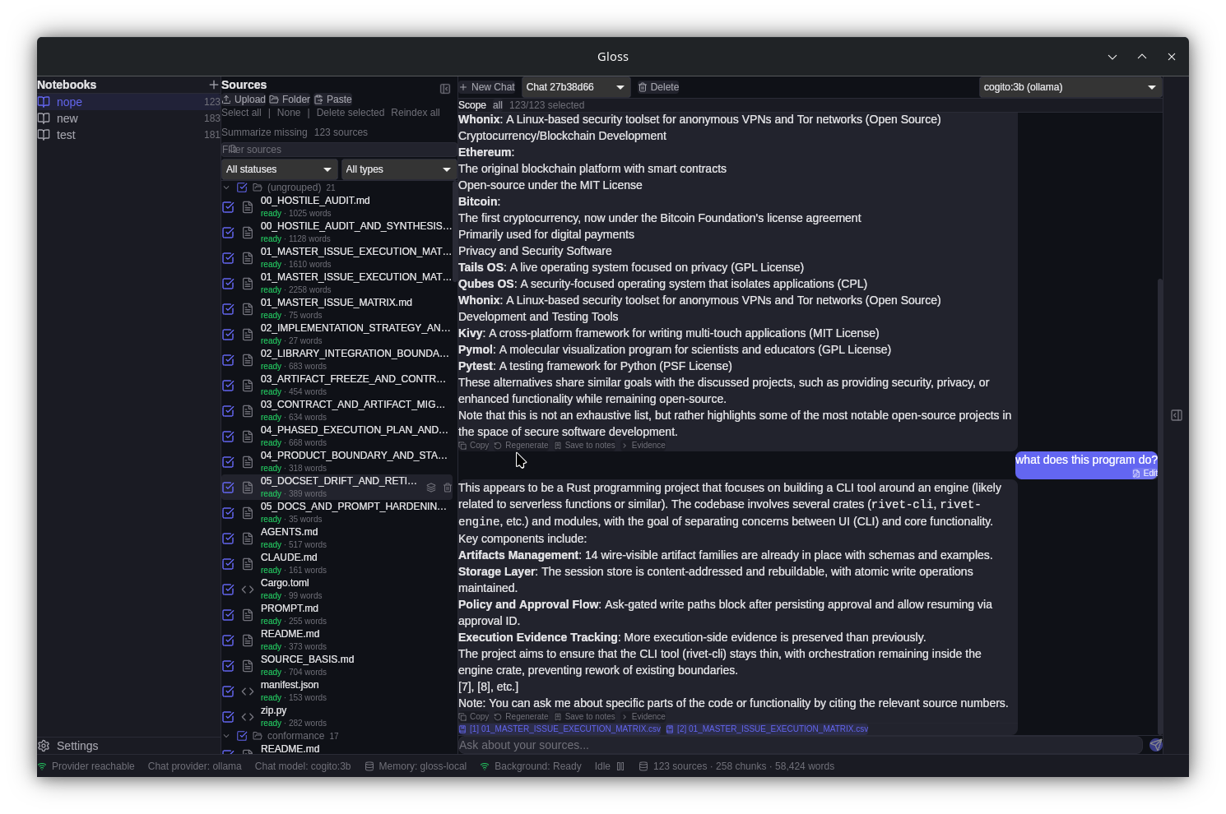Viewport: 1226px width, 814px height.
Task: Click the document icon next to SOURCE_BASIS.md
Action: click(x=248, y=666)
